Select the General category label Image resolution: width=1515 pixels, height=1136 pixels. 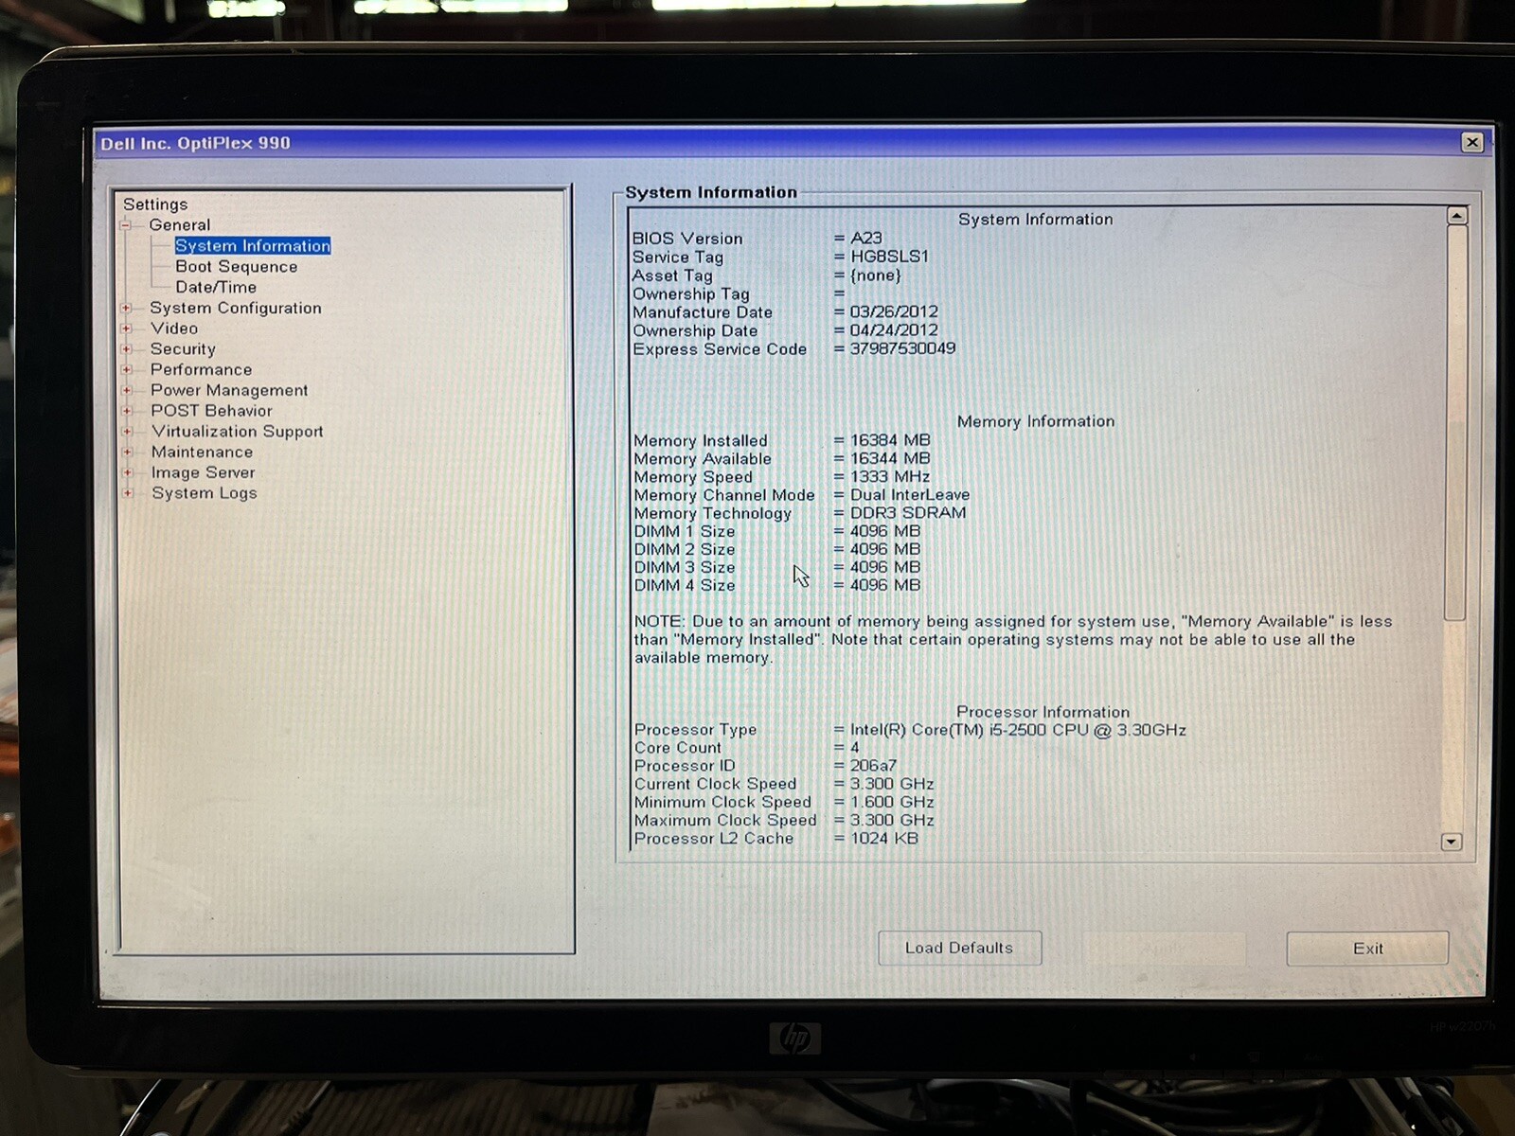pyautogui.click(x=180, y=225)
